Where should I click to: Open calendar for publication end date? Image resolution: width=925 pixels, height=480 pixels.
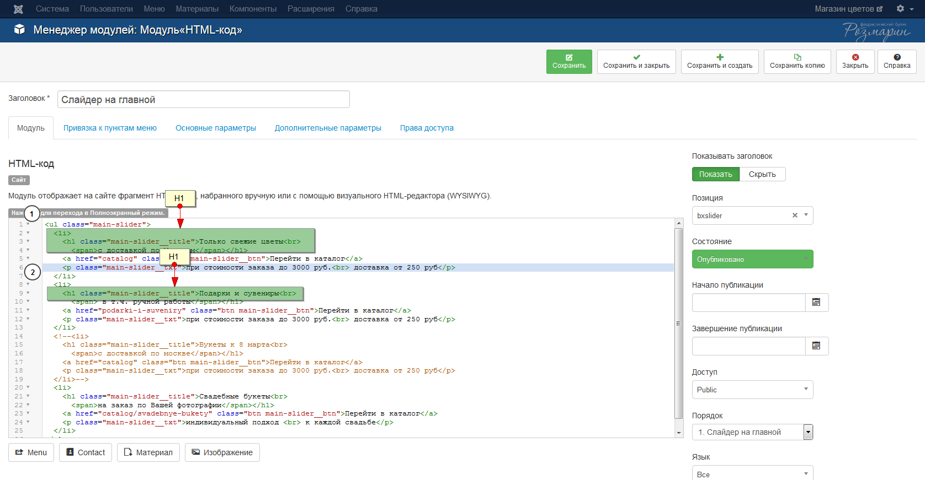(x=816, y=346)
